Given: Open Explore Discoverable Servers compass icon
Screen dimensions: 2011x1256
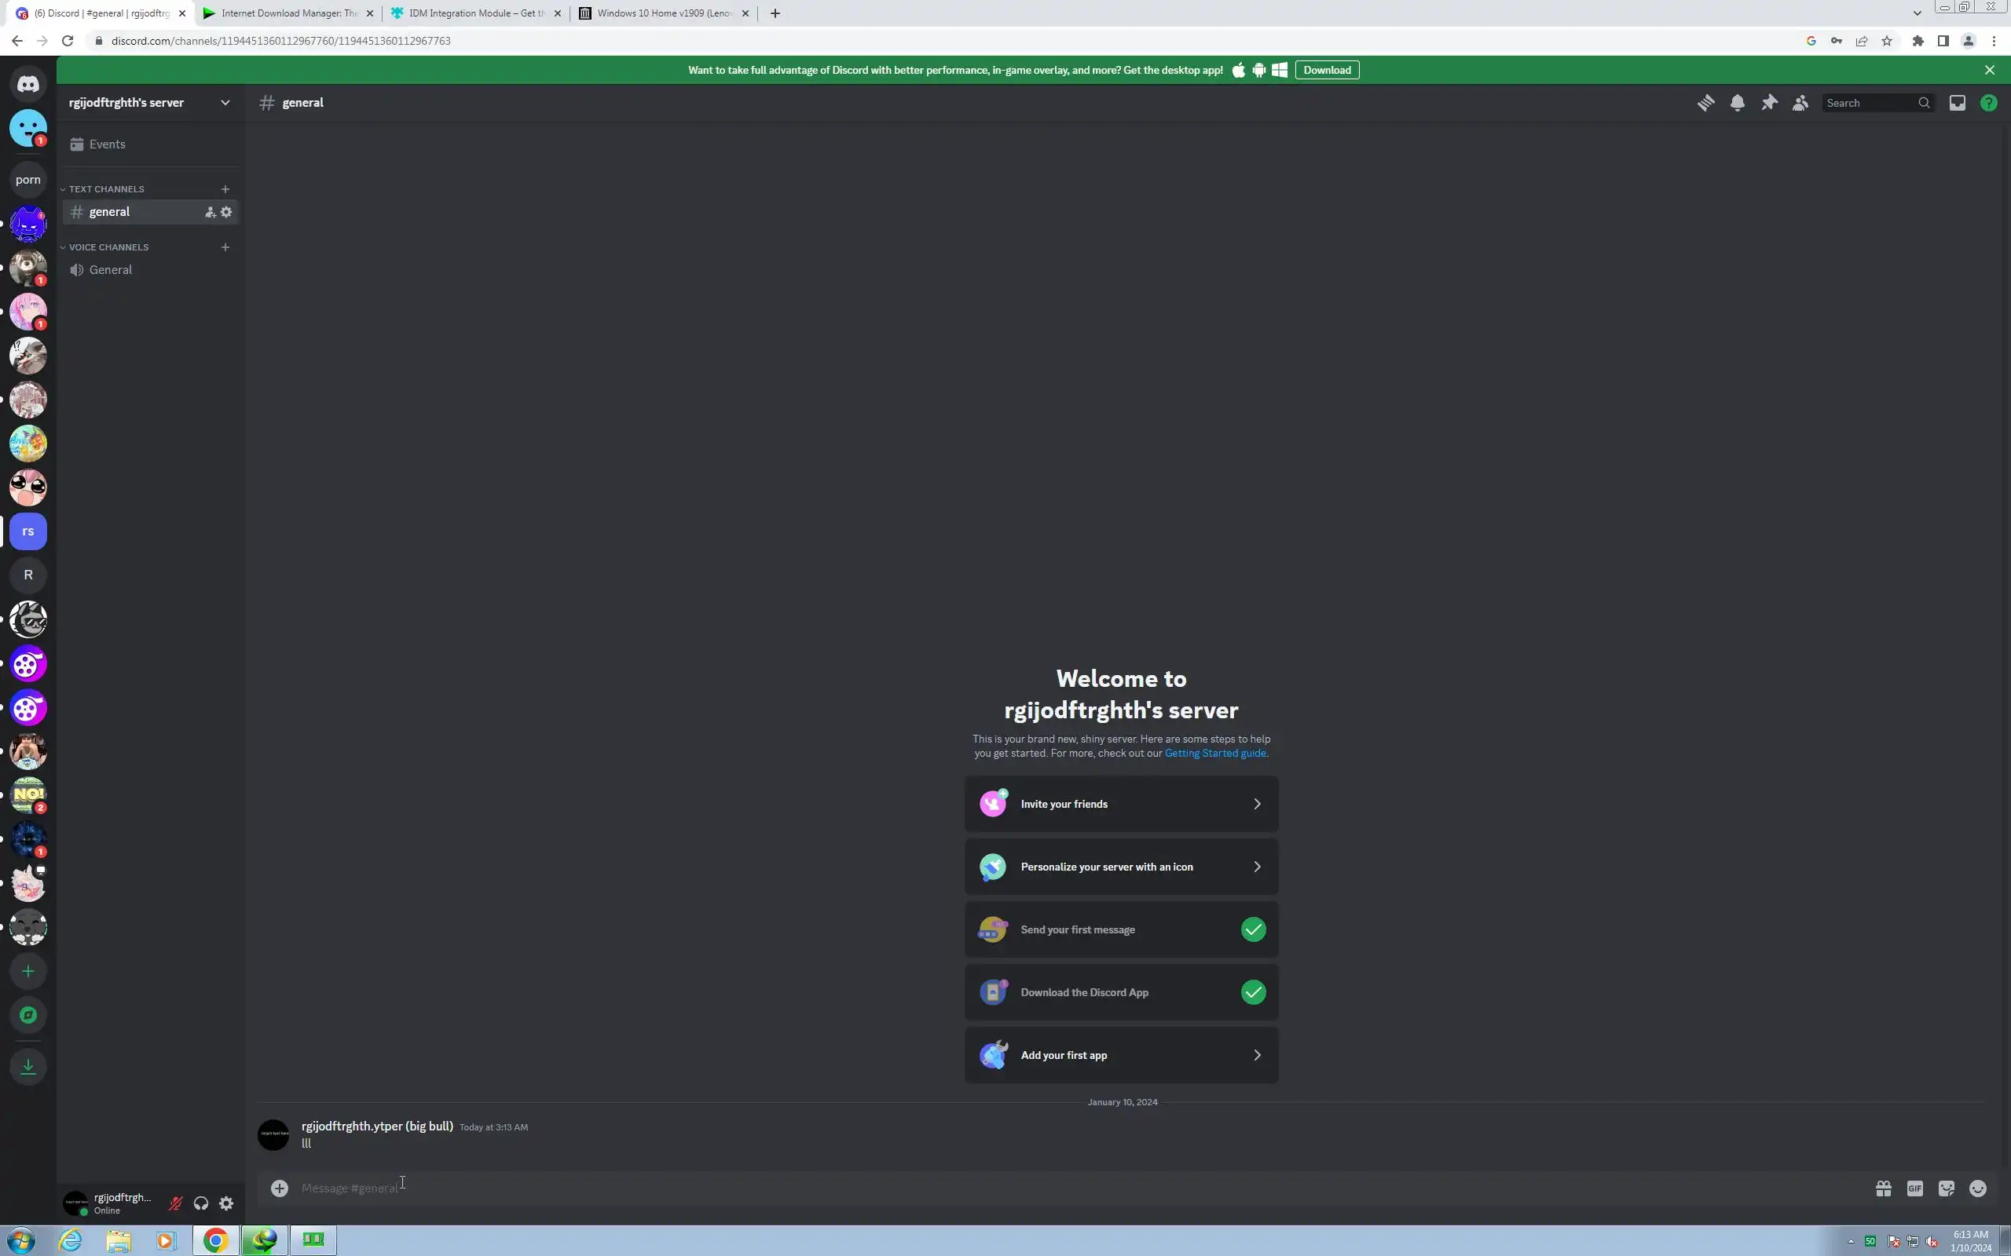Looking at the screenshot, I should point(28,1015).
